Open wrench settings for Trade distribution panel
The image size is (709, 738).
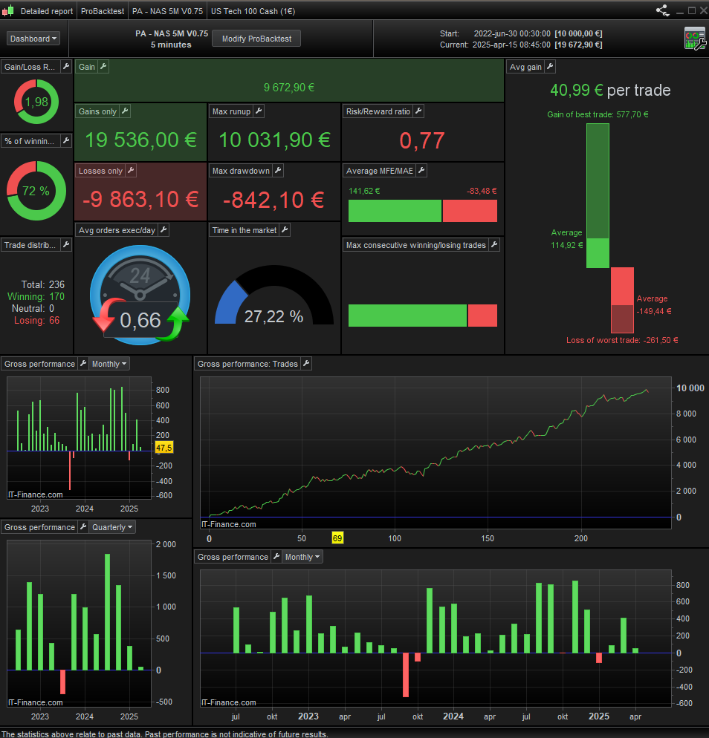[x=66, y=245]
